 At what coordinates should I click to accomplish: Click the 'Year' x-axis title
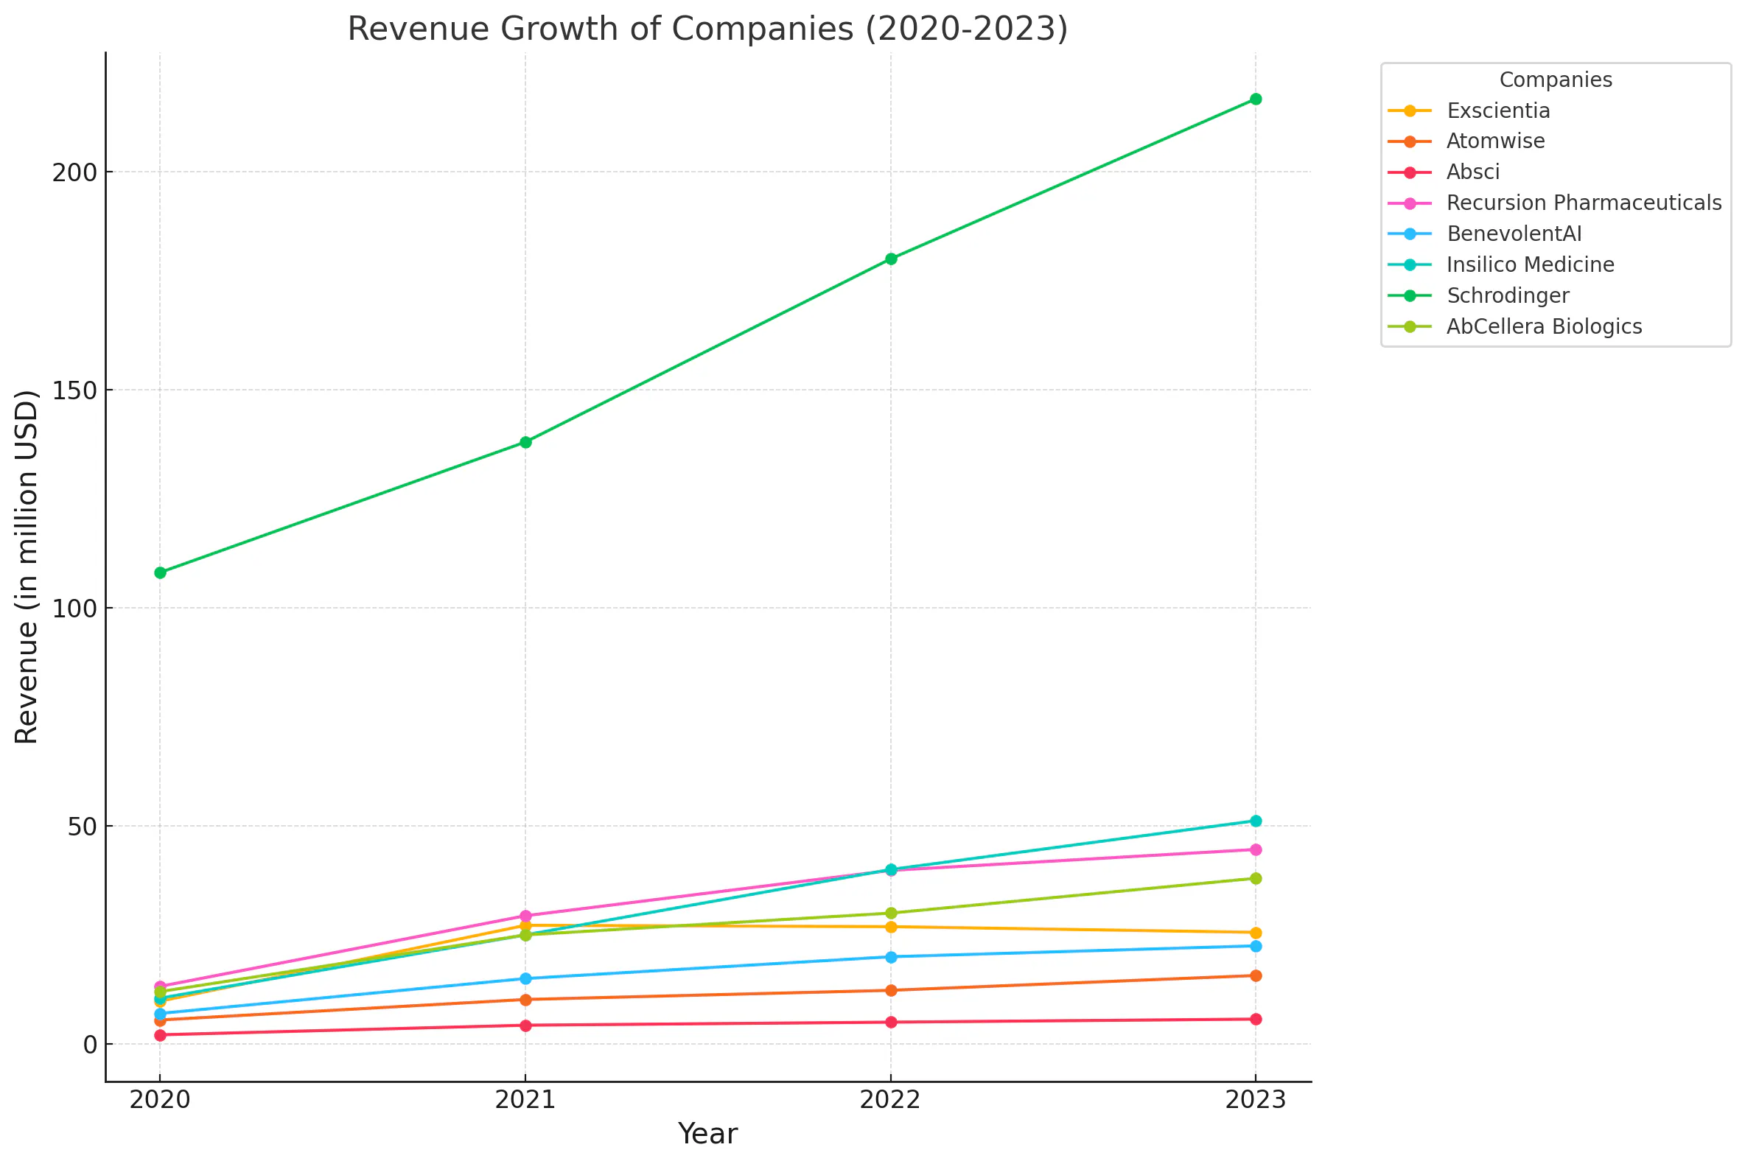707,1135
